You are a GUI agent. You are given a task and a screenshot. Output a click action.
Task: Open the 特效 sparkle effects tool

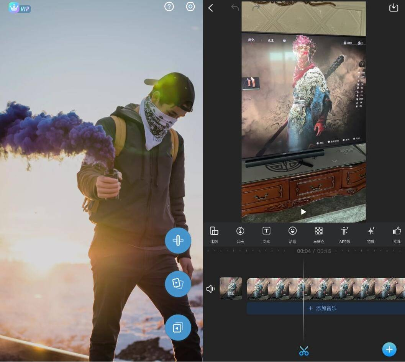point(371,234)
